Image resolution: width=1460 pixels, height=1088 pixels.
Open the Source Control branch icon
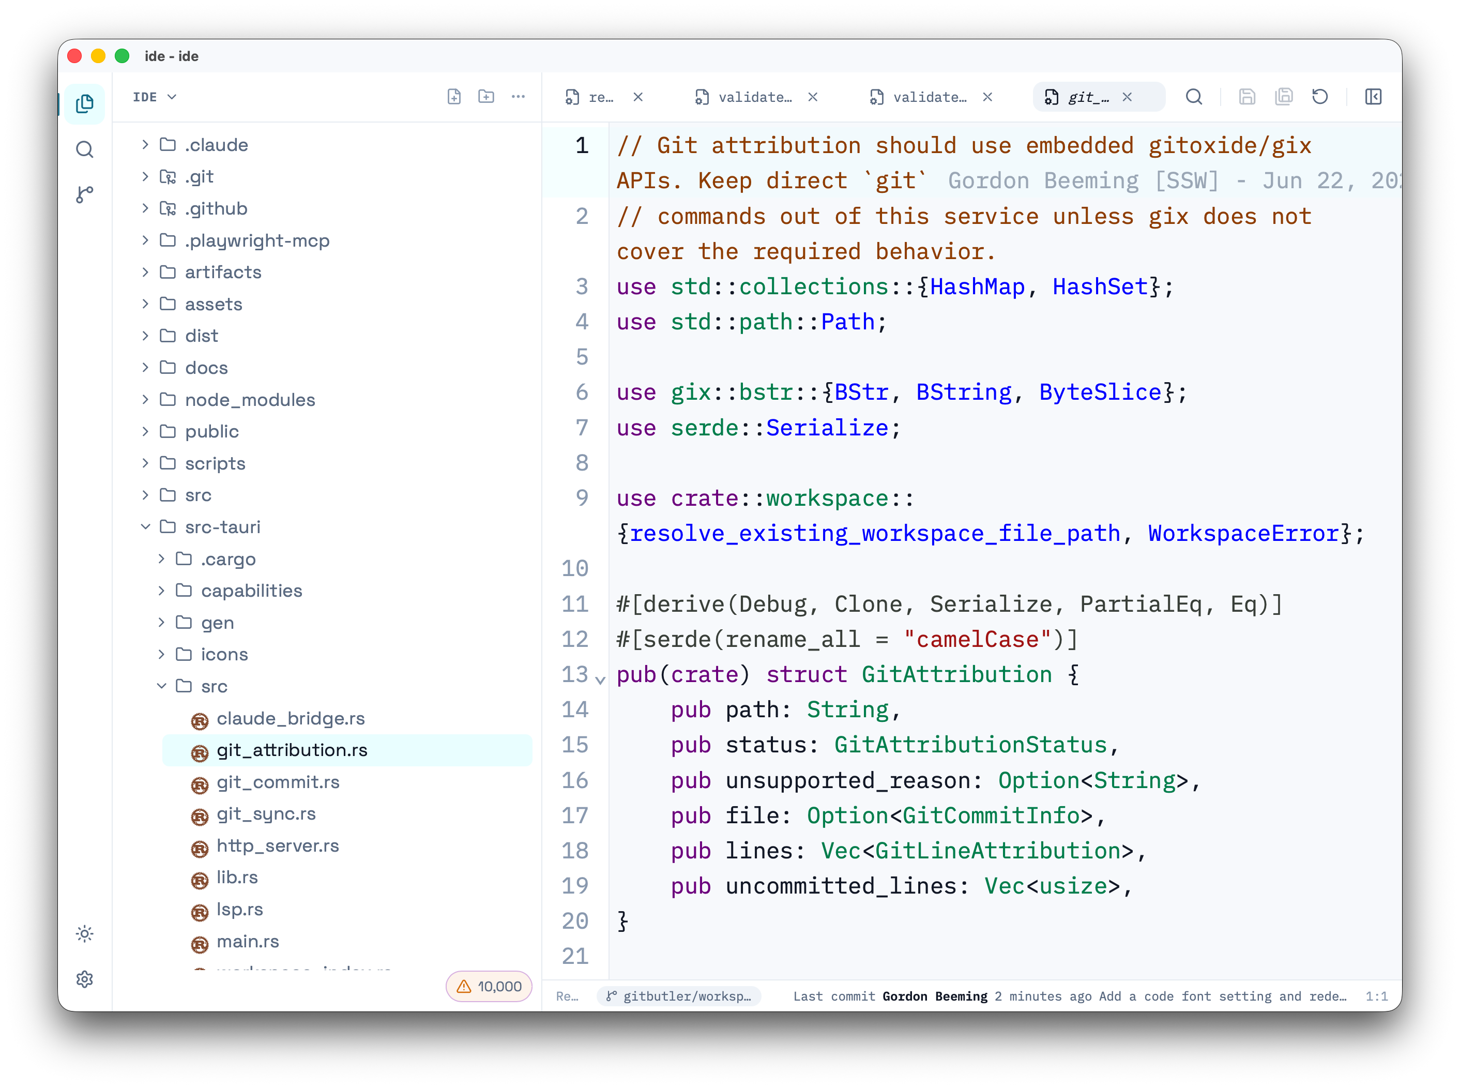(85, 194)
